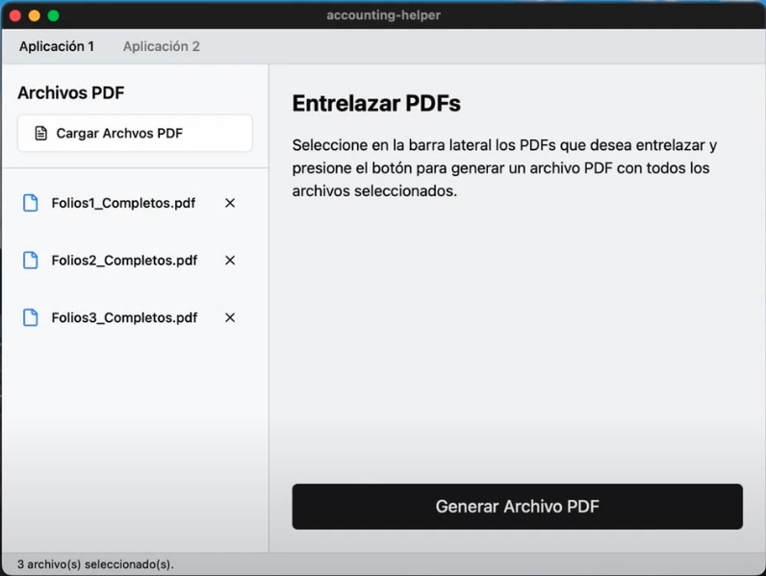Delete Folios3_Completos.pdf with its X icon

(x=230, y=318)
